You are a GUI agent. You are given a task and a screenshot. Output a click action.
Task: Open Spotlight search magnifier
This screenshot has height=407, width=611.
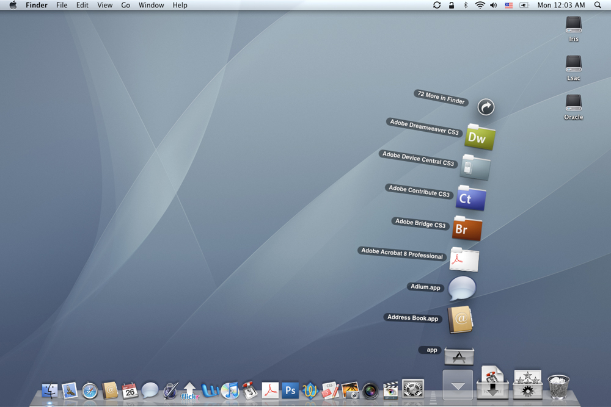coord(598,5)
